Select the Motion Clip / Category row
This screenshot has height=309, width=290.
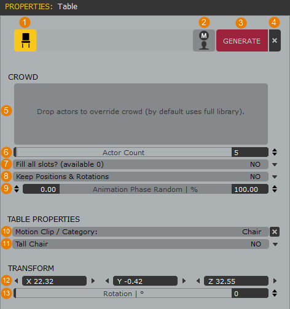coord(141,232)
